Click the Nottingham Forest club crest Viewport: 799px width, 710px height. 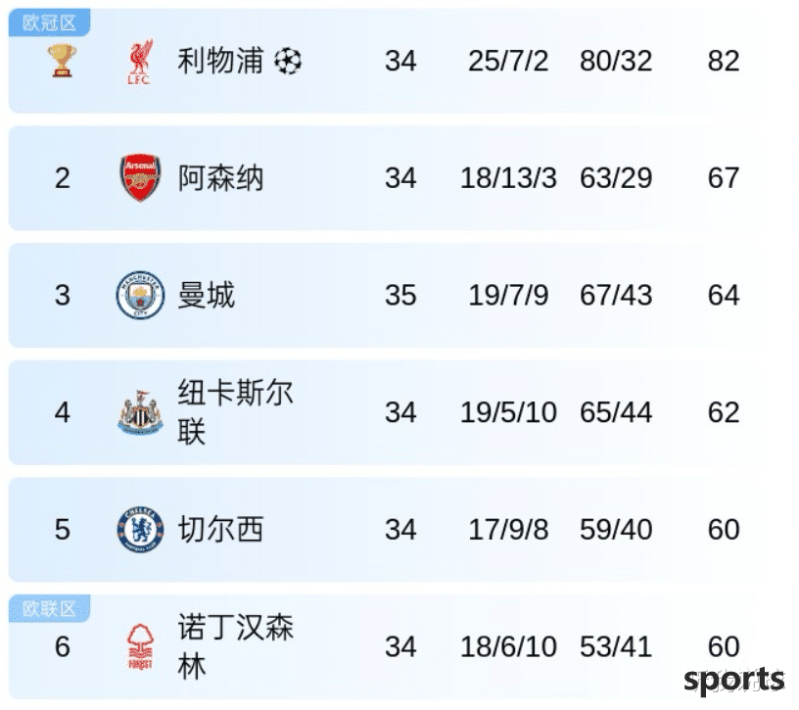coord(140,646)
